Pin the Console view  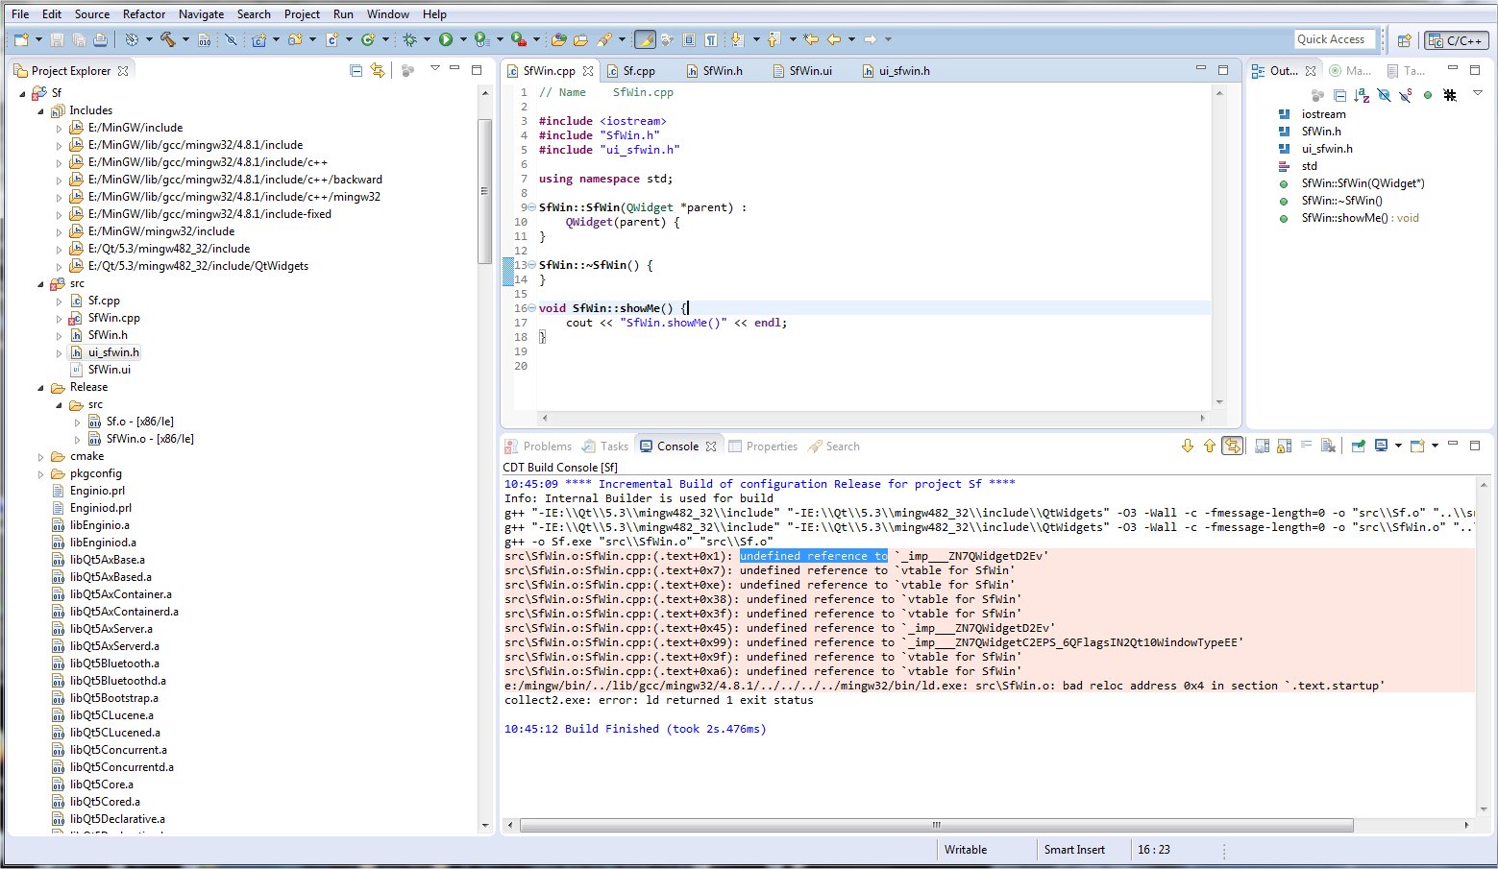1358,446
